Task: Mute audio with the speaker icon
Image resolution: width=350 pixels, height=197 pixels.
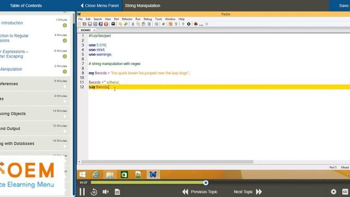Action: click(x=106, y=192)
